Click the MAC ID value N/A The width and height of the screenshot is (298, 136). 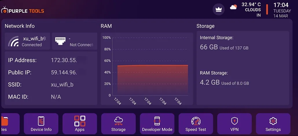56,97
